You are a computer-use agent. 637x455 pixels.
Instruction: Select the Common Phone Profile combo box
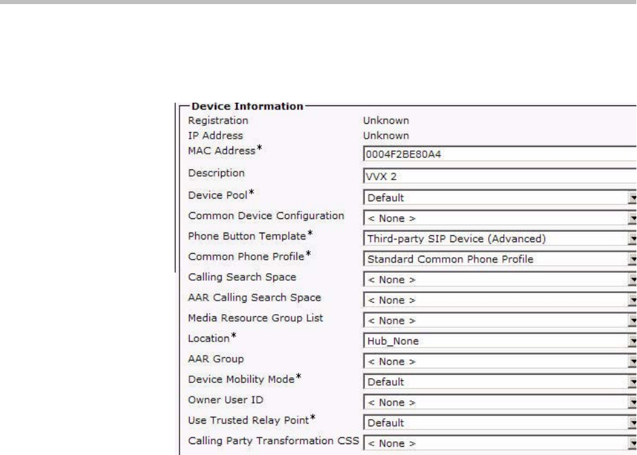(x=500, y=258)
